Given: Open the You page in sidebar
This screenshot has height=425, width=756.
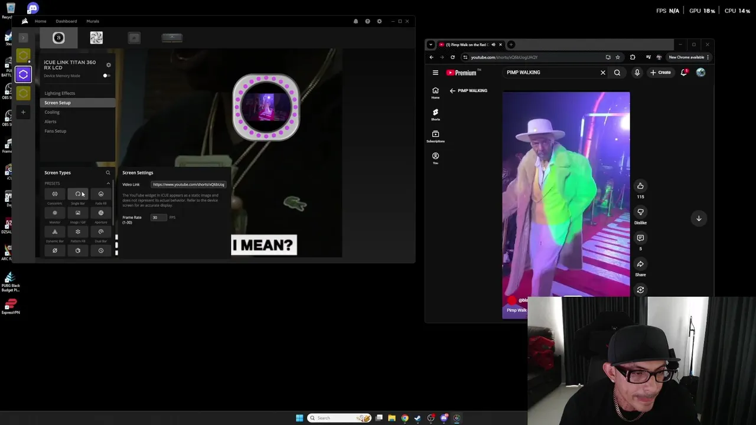Looking at the screenshot, I should (x=435, y=158).
